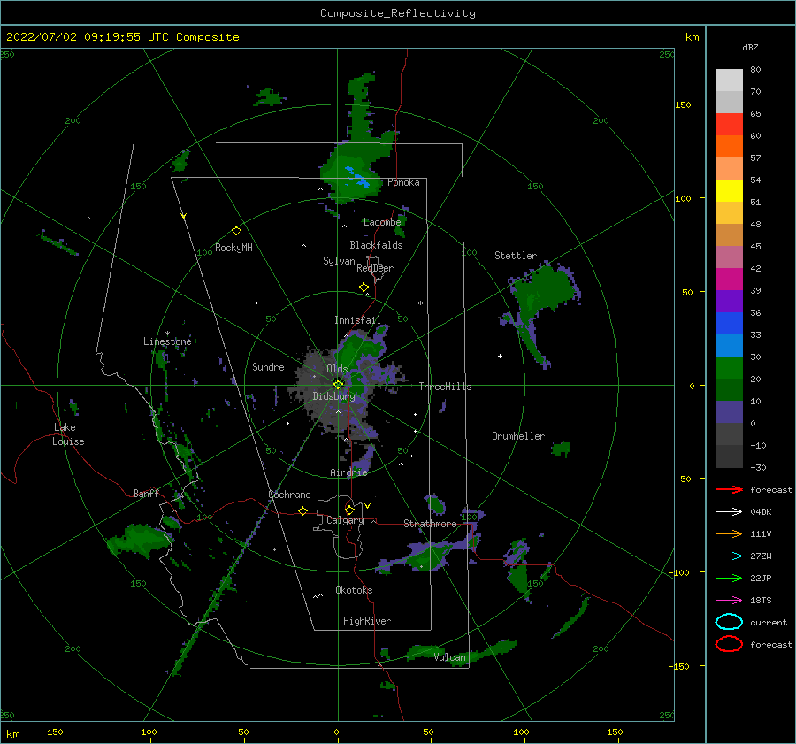Image resolution: width=796 pixels, height=744 pixels.
Task: Click the yellow diamond marker near RockyMH
Action: [x=236, y=231]
